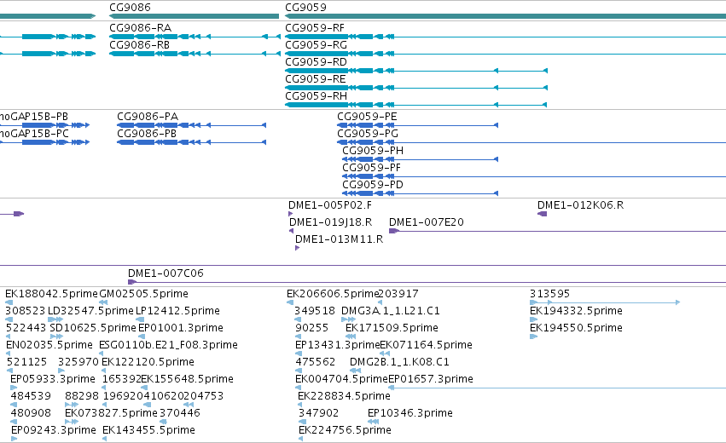
Task: Select the CG9086 gene label
Action: coord(131,8)
